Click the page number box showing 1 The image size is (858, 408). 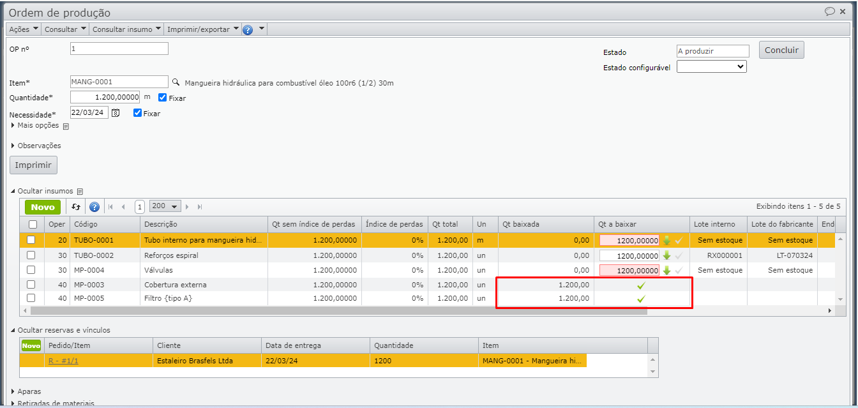point(139,207)
